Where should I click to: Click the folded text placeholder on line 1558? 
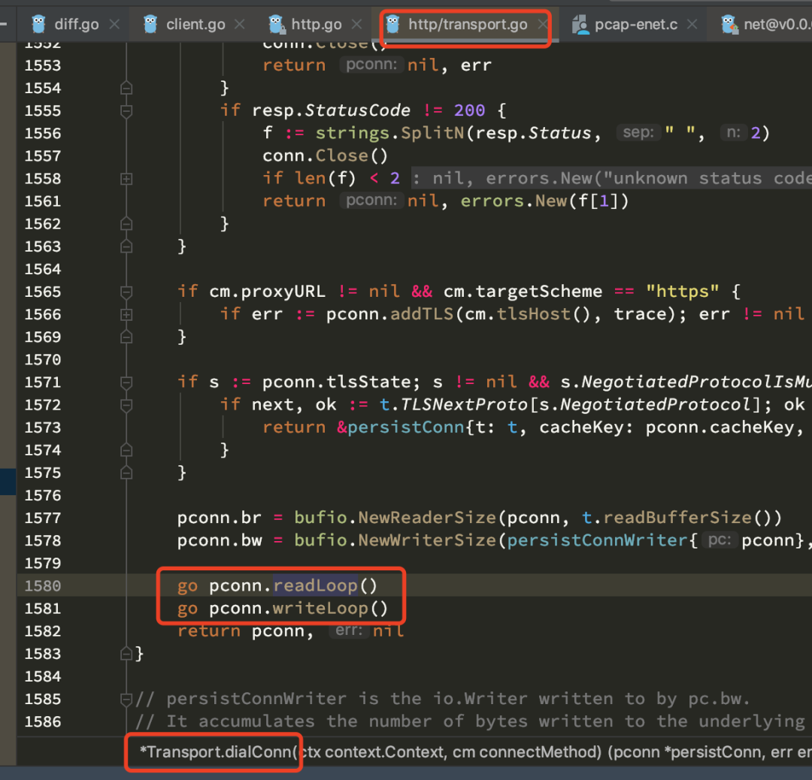[x=611, y=179]
